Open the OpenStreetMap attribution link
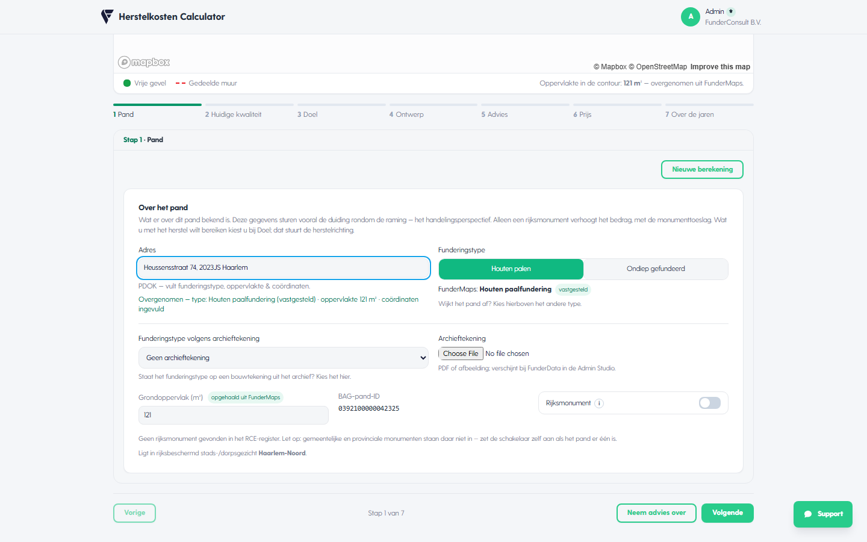Image resolution: width=867 pixels, height=542 pixels. (657, 67)
